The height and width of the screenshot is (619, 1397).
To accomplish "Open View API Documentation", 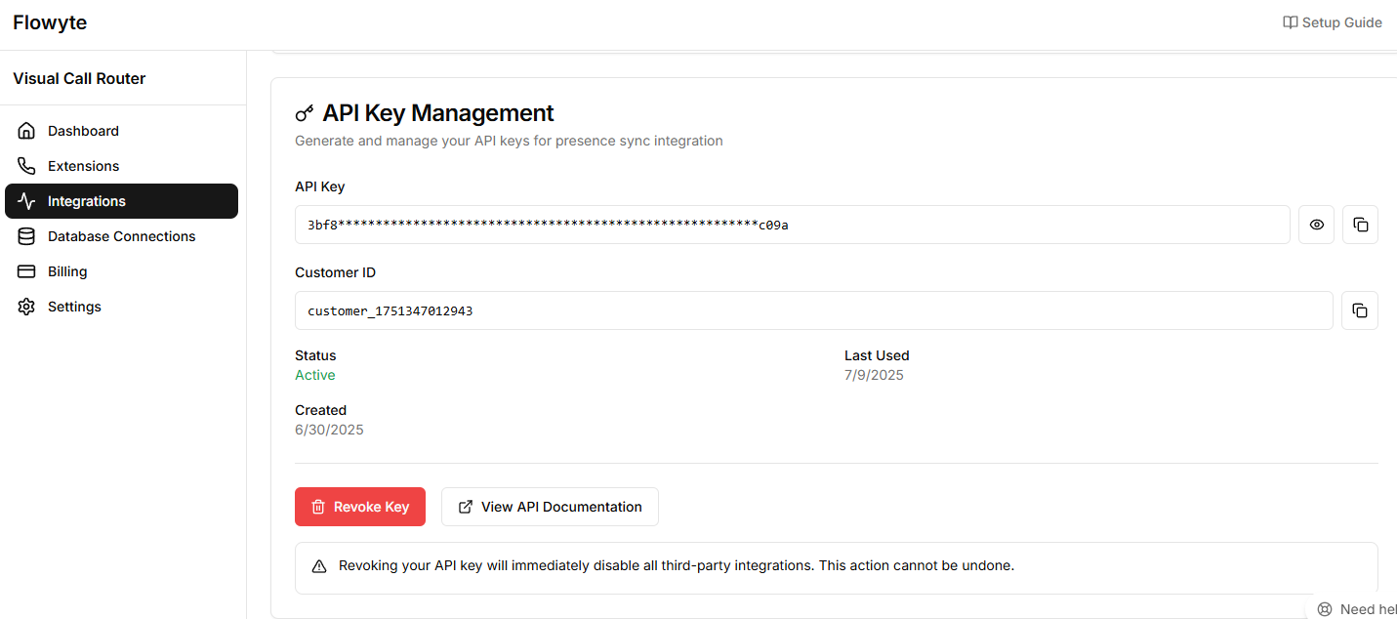I will [550, 507].
